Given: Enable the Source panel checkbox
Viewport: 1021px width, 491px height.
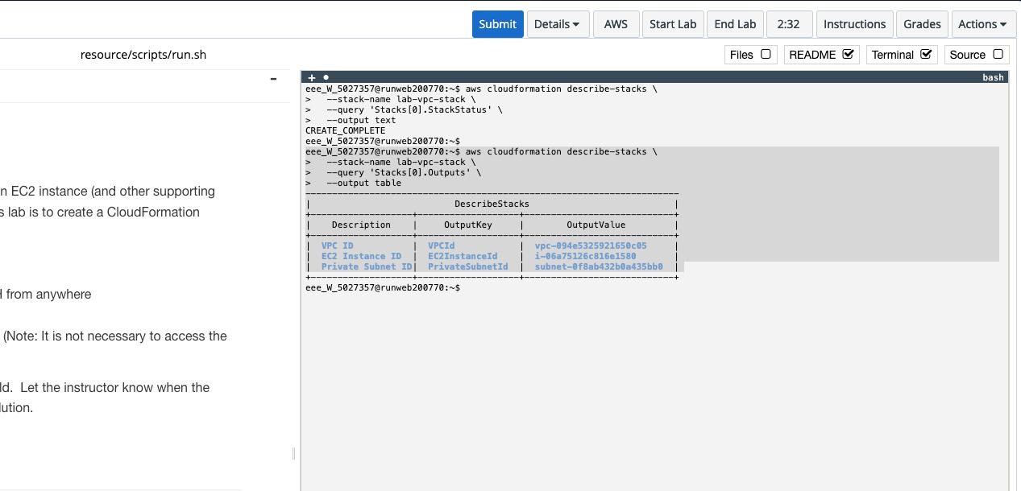Looking at the screenshot, I should 998,54.
